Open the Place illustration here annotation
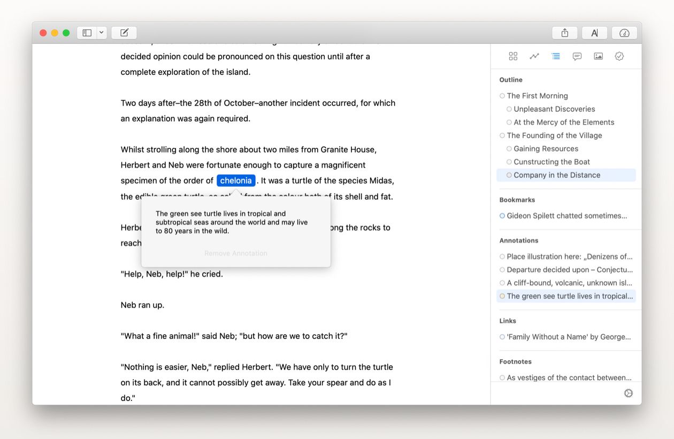 click(569, 256)
